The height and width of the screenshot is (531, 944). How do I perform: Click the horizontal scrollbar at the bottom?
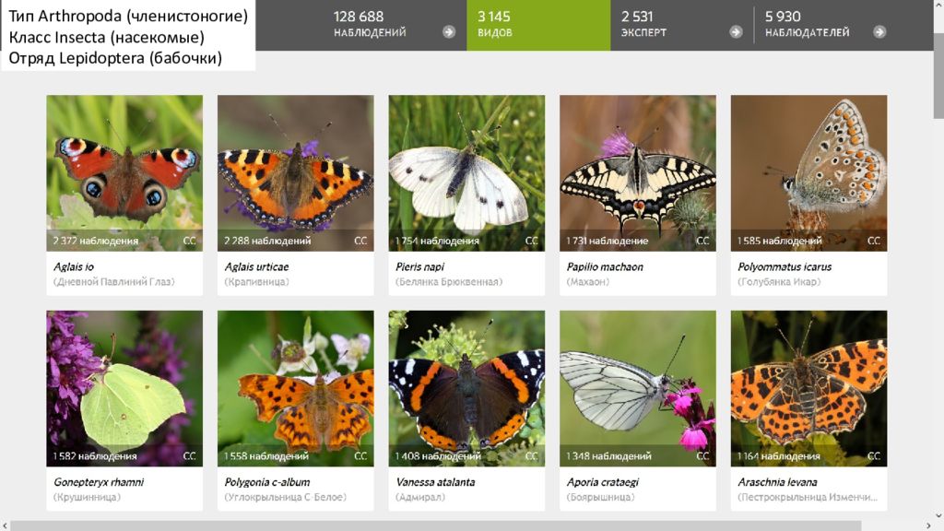pyautogui.click(x=436, y=526)
